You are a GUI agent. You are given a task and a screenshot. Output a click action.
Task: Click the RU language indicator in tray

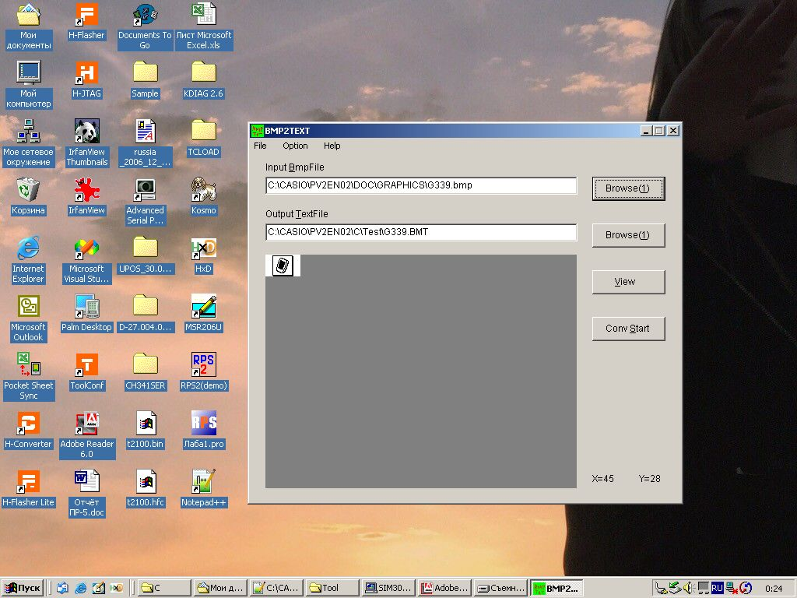[x=717, y=589]
